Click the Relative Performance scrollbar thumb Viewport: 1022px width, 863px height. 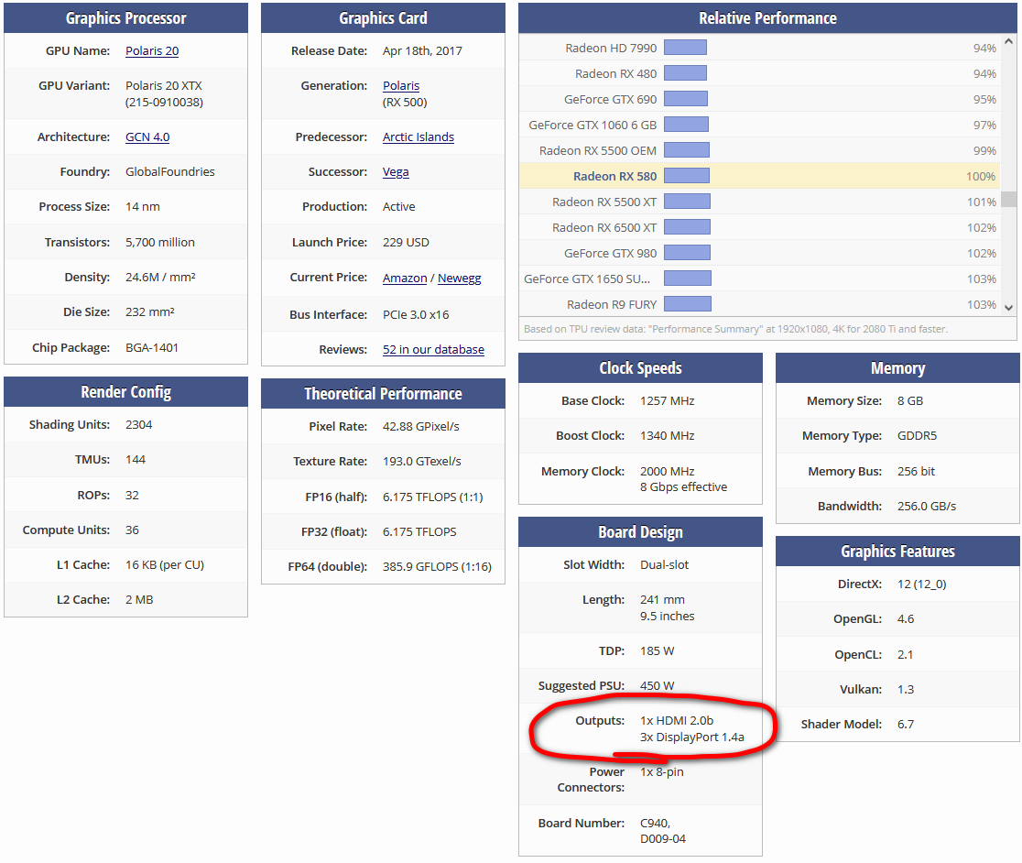pos(1008,199)
